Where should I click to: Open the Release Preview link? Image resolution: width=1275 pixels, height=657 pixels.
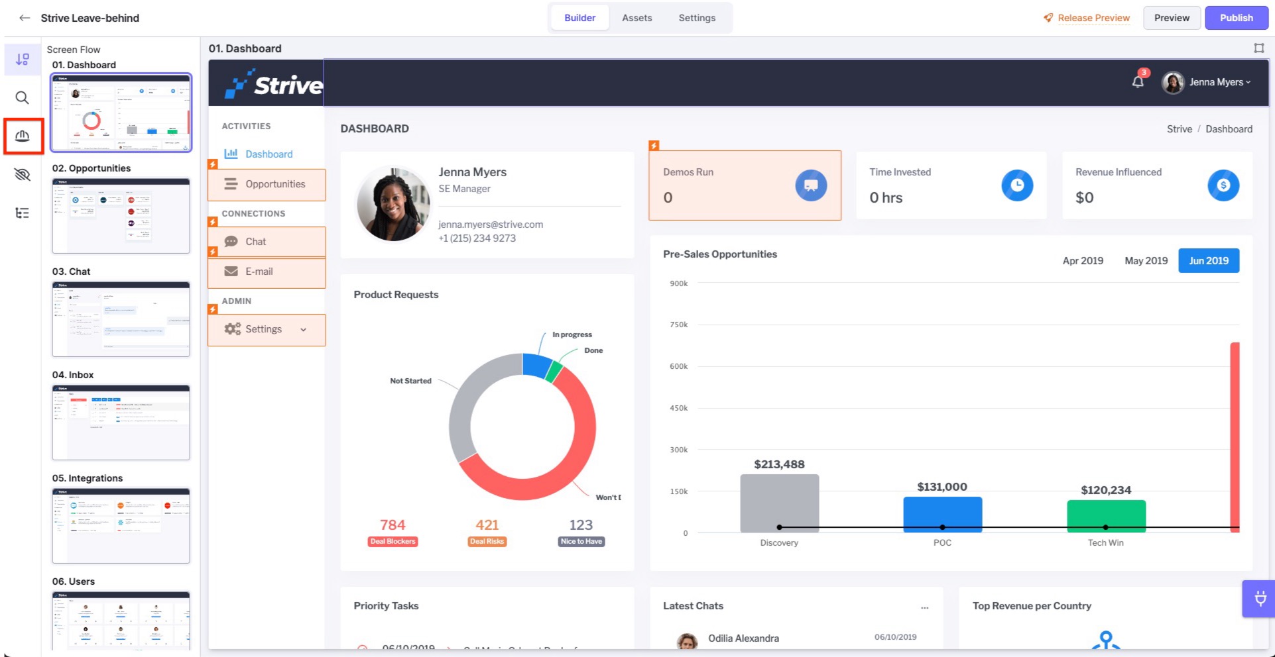click(1087, 18)
